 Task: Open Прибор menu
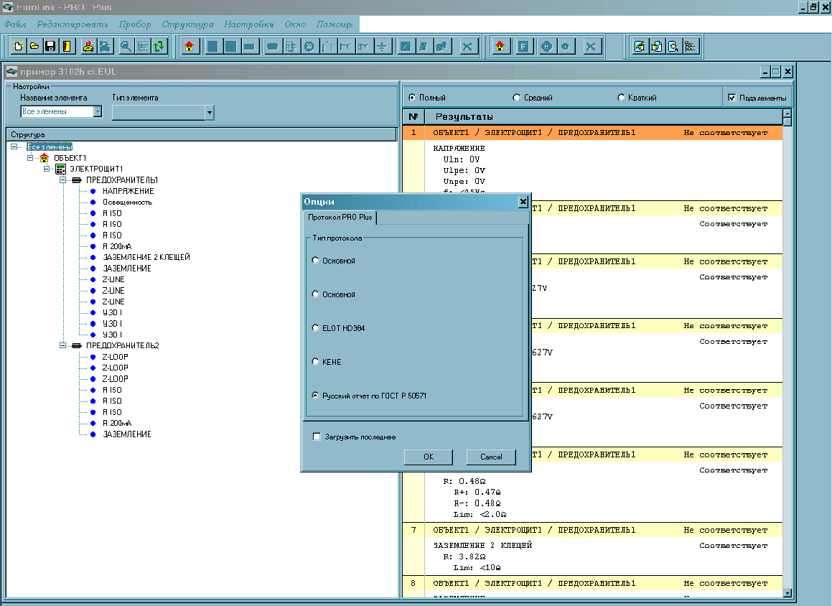click(x=135, y=24)
